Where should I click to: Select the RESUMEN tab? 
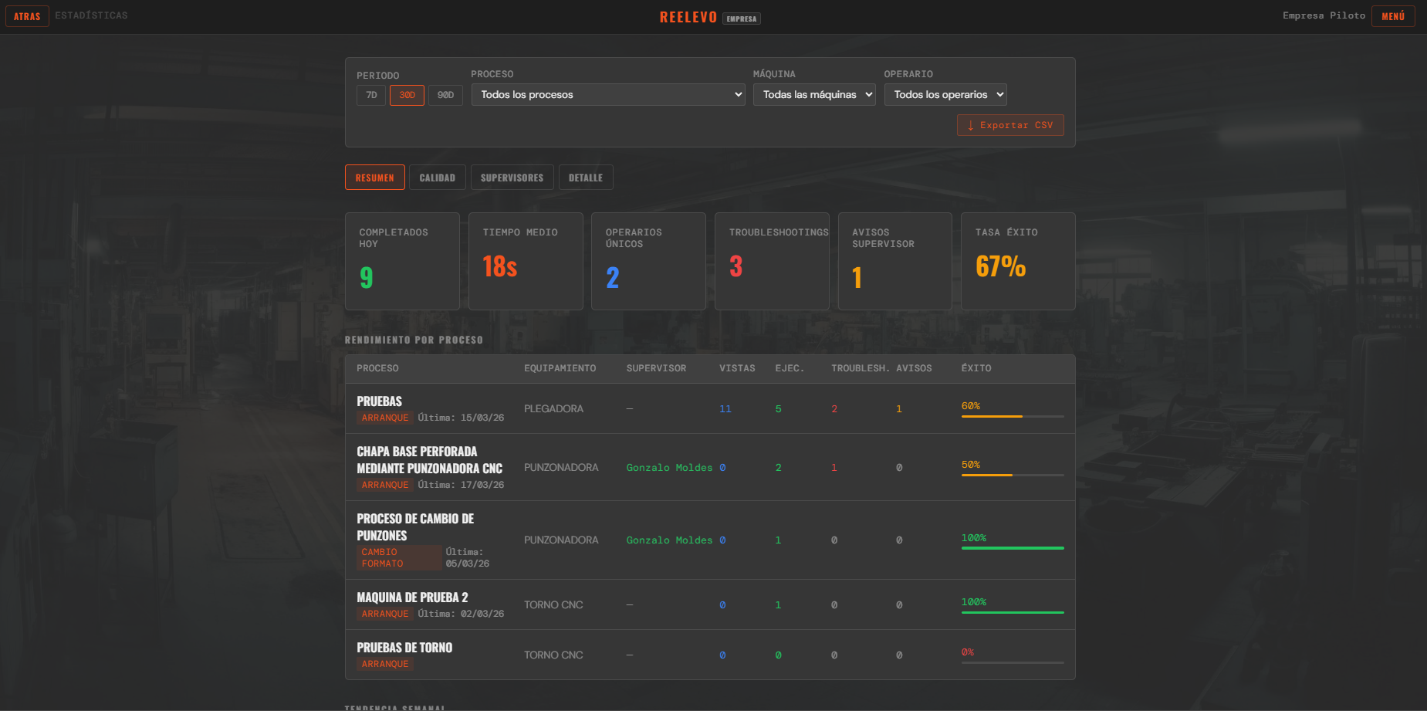(x=374, y=177)
